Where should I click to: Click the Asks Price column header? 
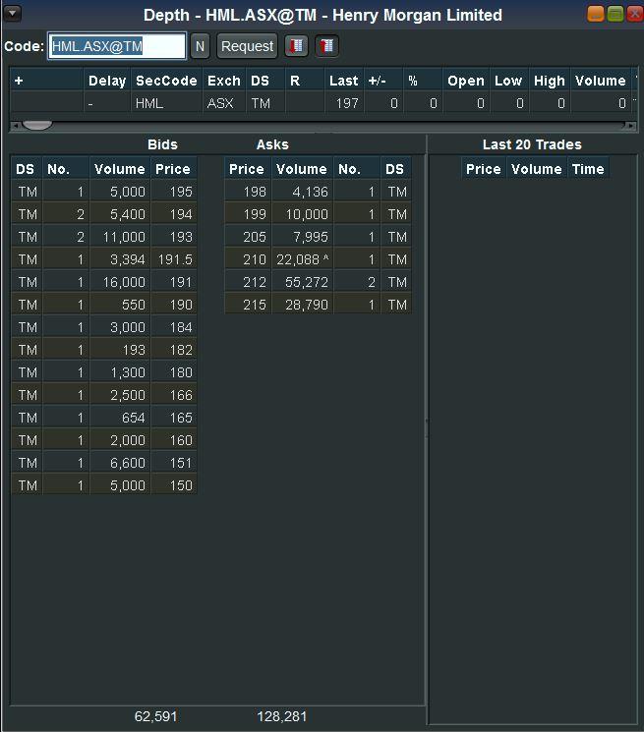pos(247,169)
